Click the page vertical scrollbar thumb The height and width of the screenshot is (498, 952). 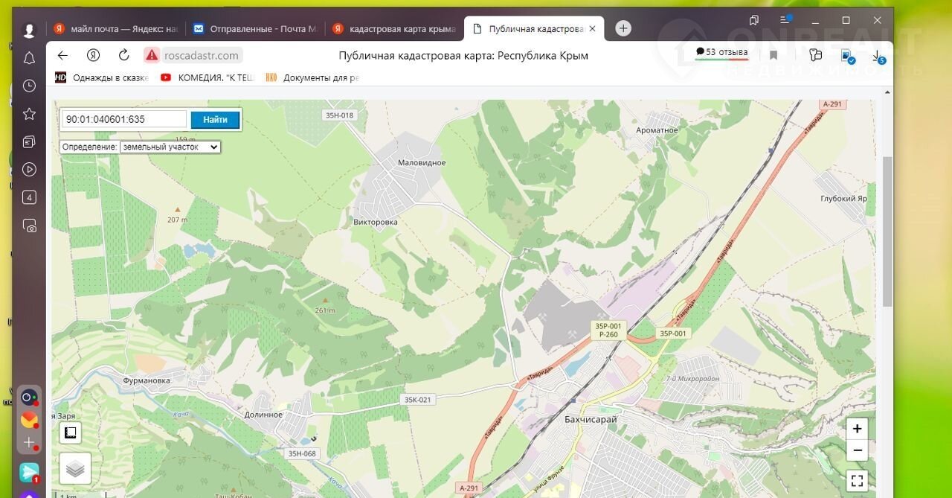(x=887, y=231)
